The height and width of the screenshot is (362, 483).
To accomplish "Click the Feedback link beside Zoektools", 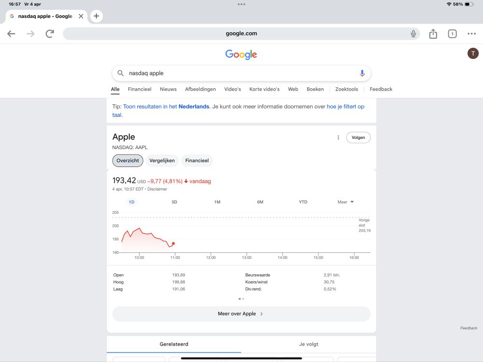I will point(381,89).
